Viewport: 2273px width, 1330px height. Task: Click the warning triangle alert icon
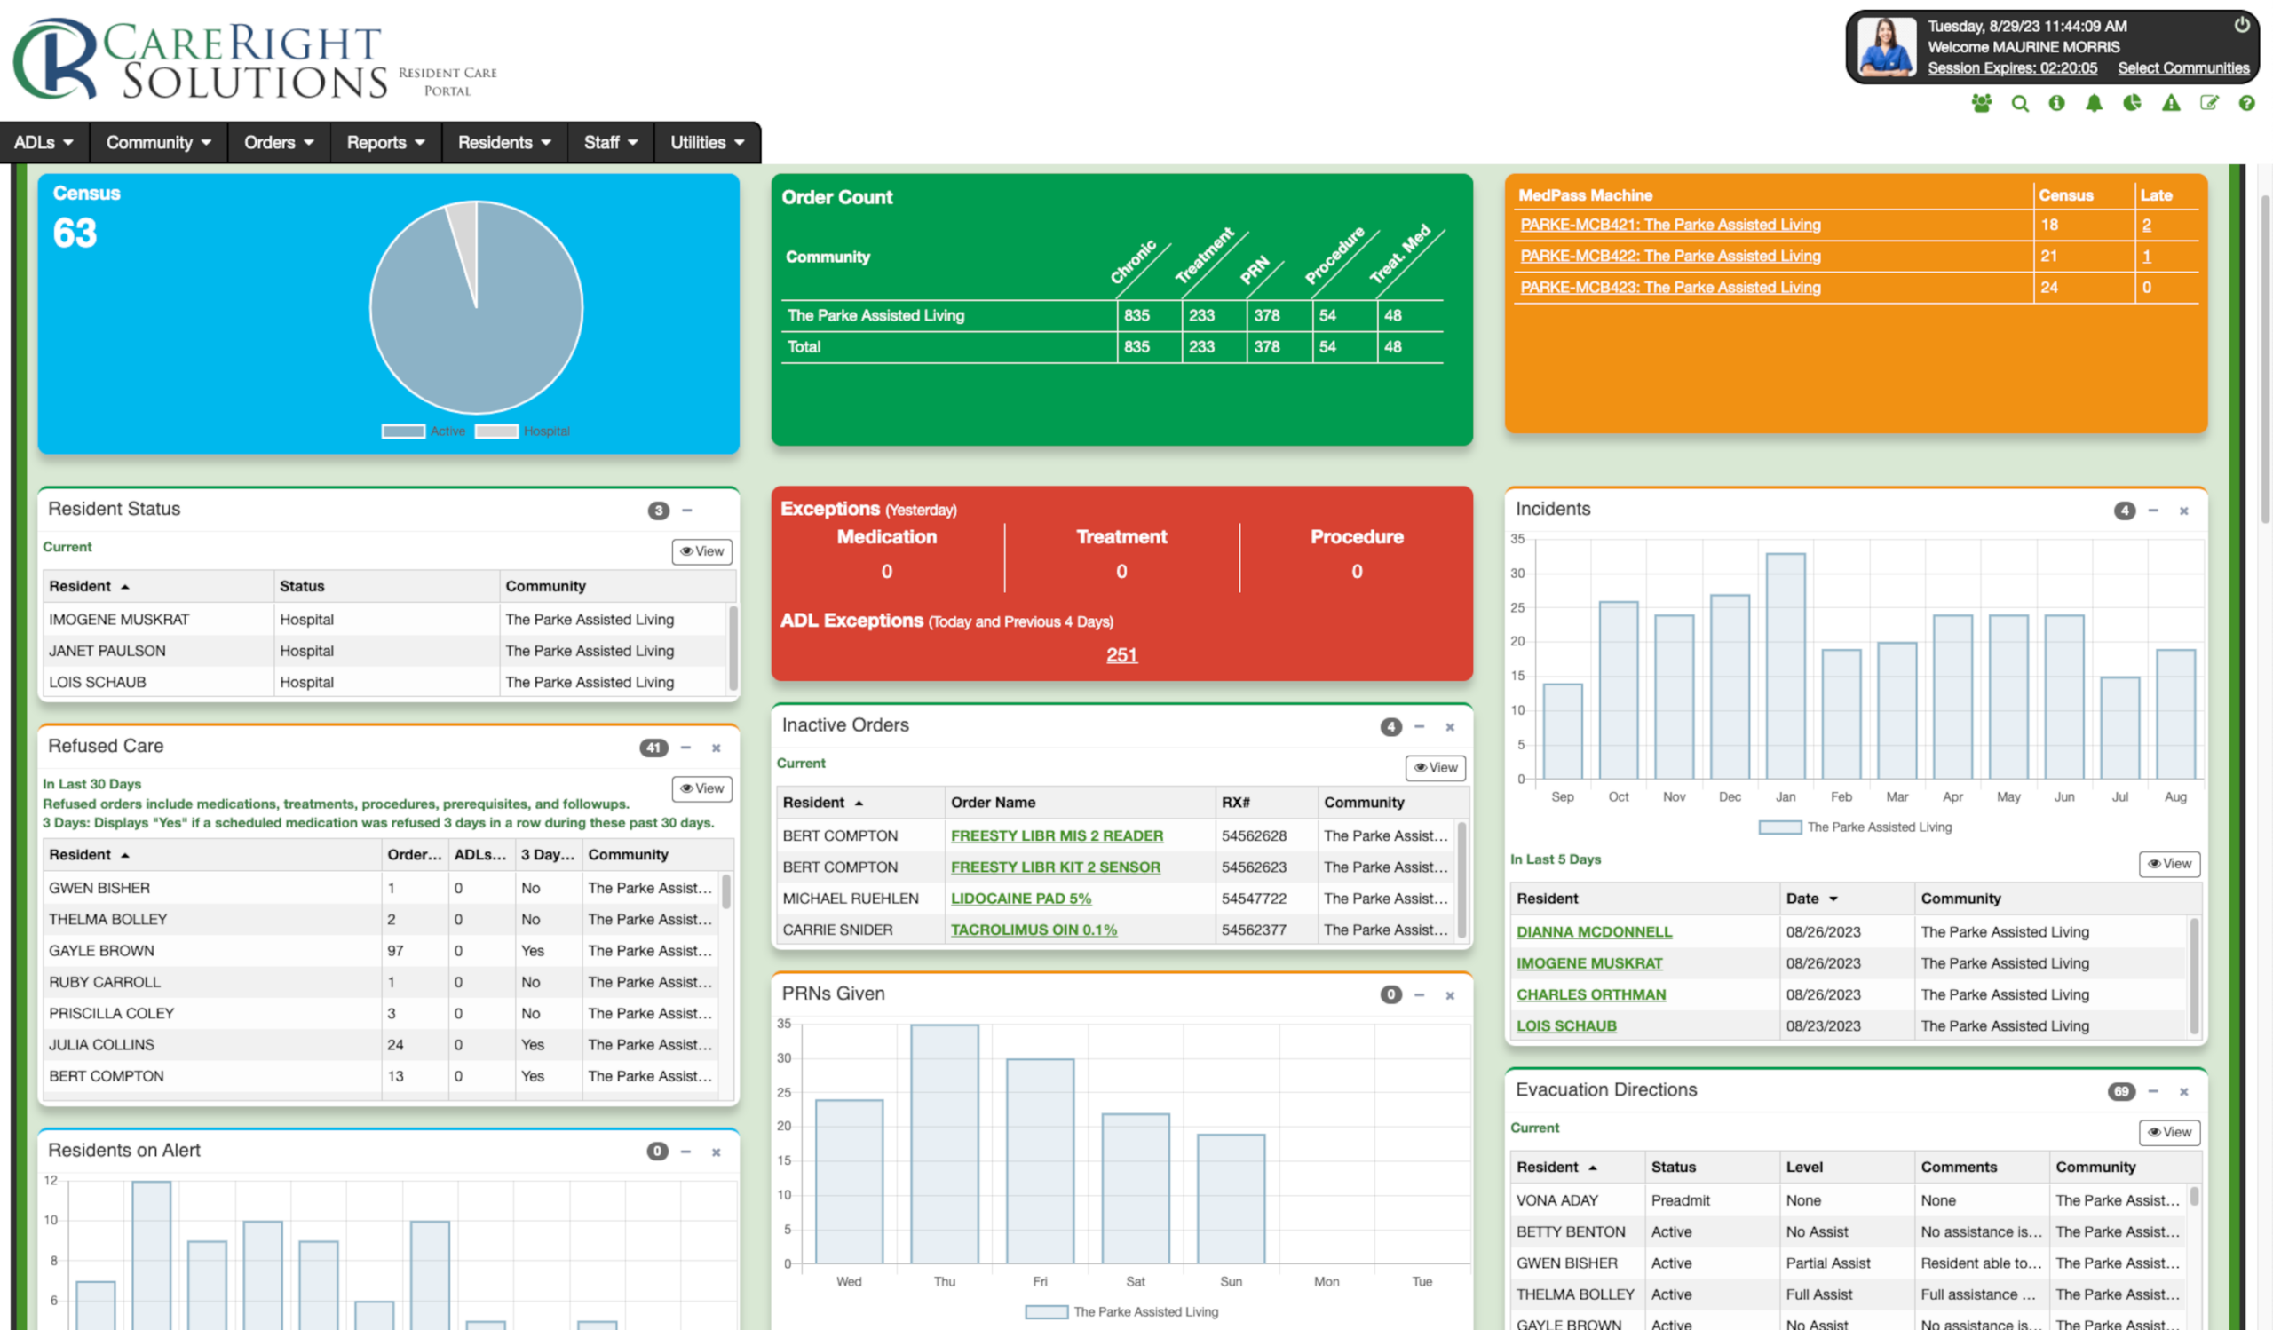point(2170,104)
